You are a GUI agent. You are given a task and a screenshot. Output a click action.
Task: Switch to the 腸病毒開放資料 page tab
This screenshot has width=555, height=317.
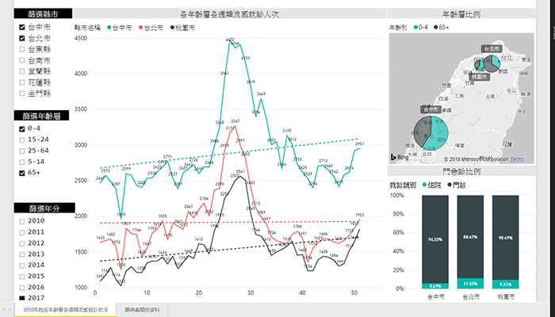click(x=143, y=309)
